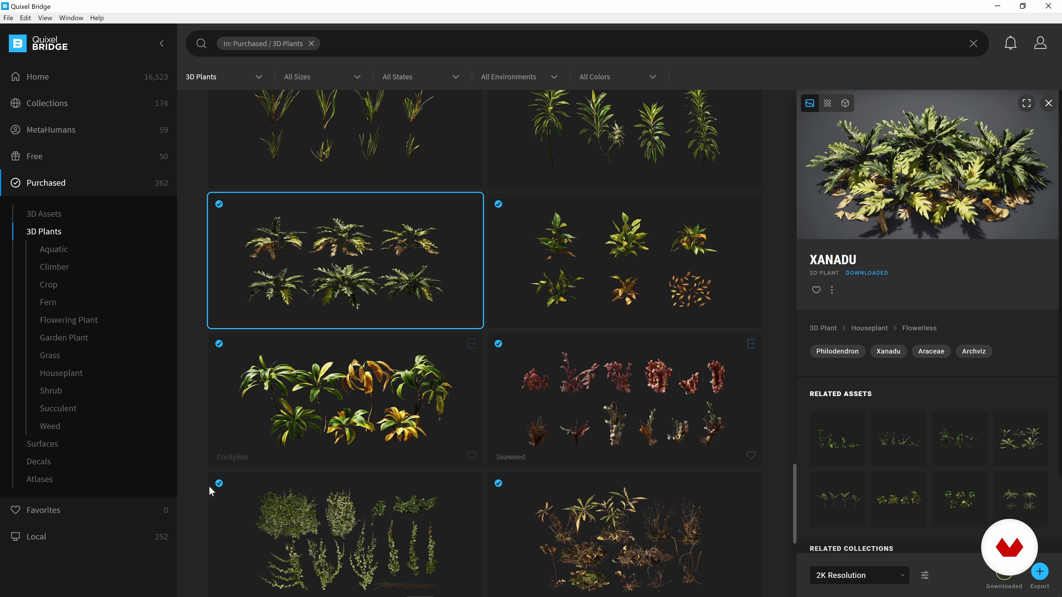This screenshot has width=1062, height=597.
Task: Close the Xanadu details panel
Action: pos(1049,103)
